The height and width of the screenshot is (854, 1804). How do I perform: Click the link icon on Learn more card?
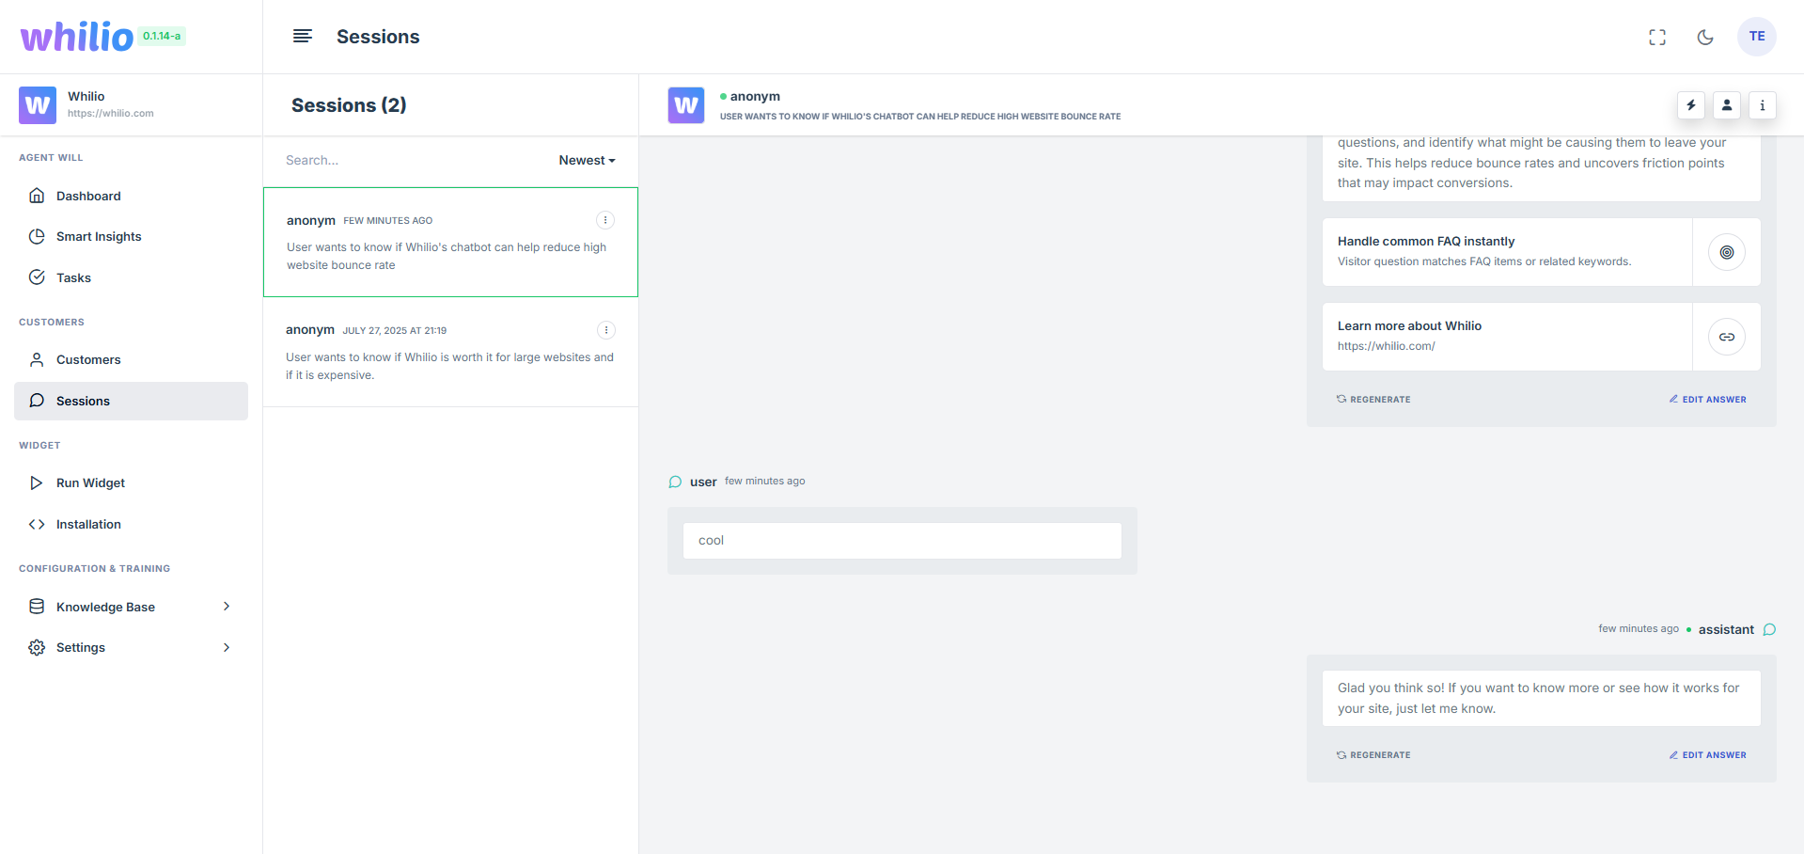point(1727,337)
